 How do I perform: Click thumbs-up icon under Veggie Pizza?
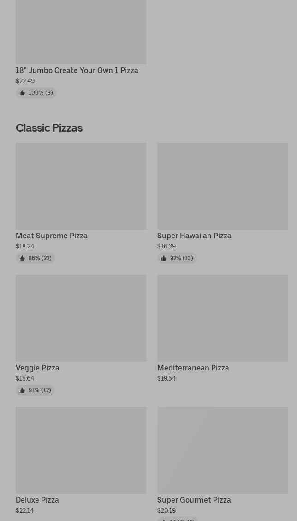pyautogui.click(x=22, y=390)
